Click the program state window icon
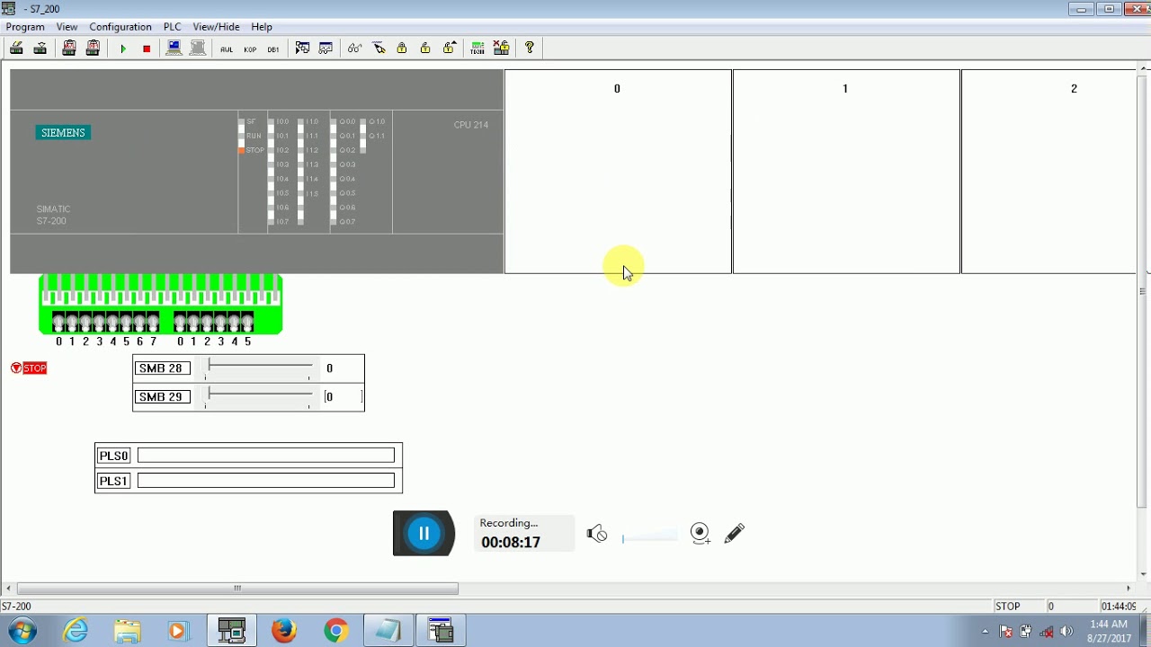This screenshot has width=1151, height=647. coord(302,49)
